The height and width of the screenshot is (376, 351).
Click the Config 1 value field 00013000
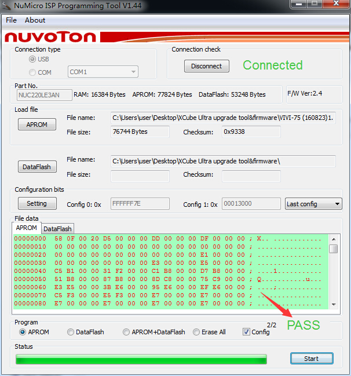[x=251, y=203]
